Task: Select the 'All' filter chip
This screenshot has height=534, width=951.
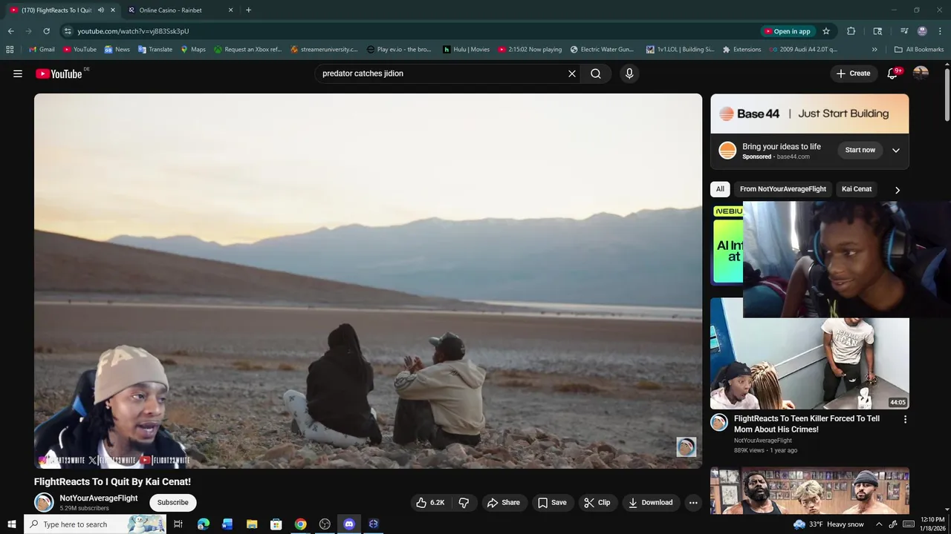Action: (x=720, y=189)
